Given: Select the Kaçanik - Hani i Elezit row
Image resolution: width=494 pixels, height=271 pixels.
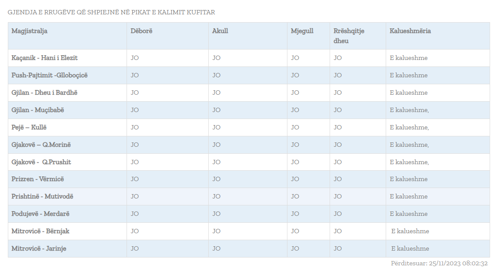Looking at the screenshot, I should (x=45, y=58).
